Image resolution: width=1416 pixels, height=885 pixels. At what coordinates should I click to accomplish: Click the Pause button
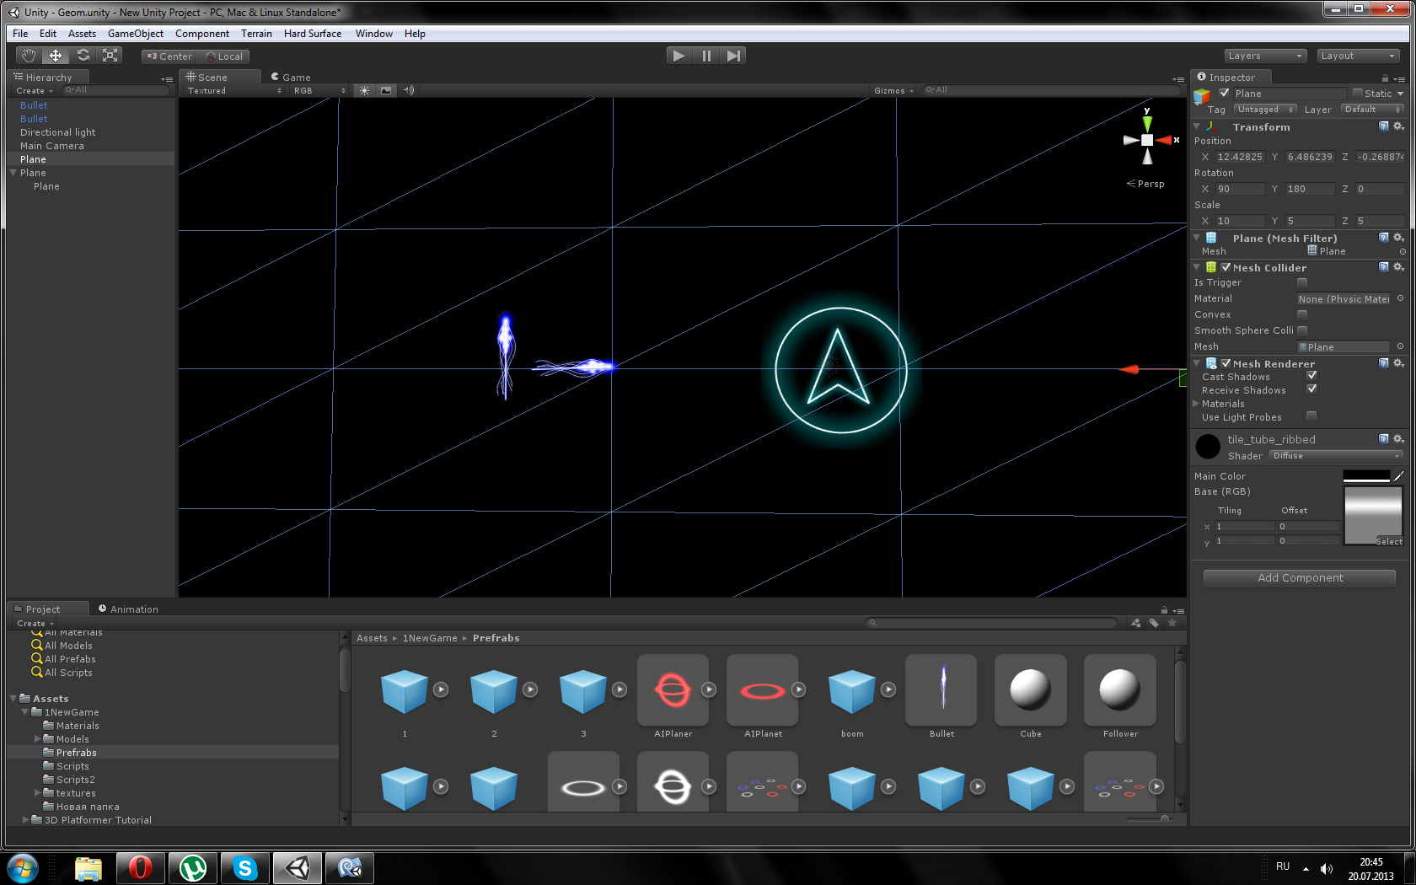coord(706,56)
